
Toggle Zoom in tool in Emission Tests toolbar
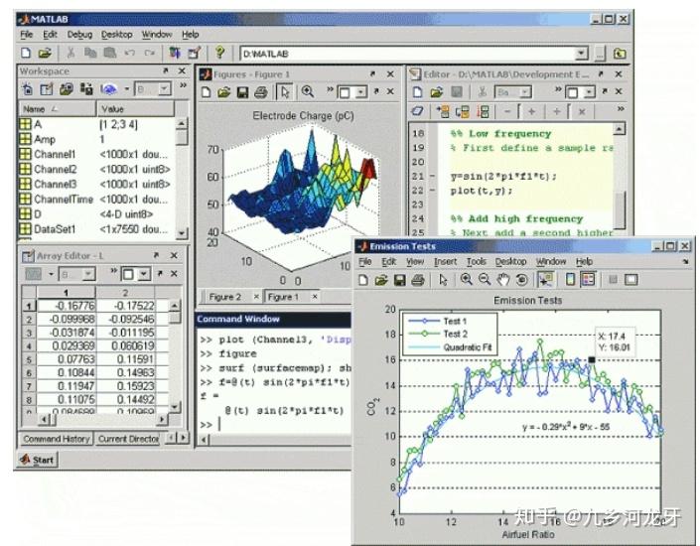(x=467, y=280)
